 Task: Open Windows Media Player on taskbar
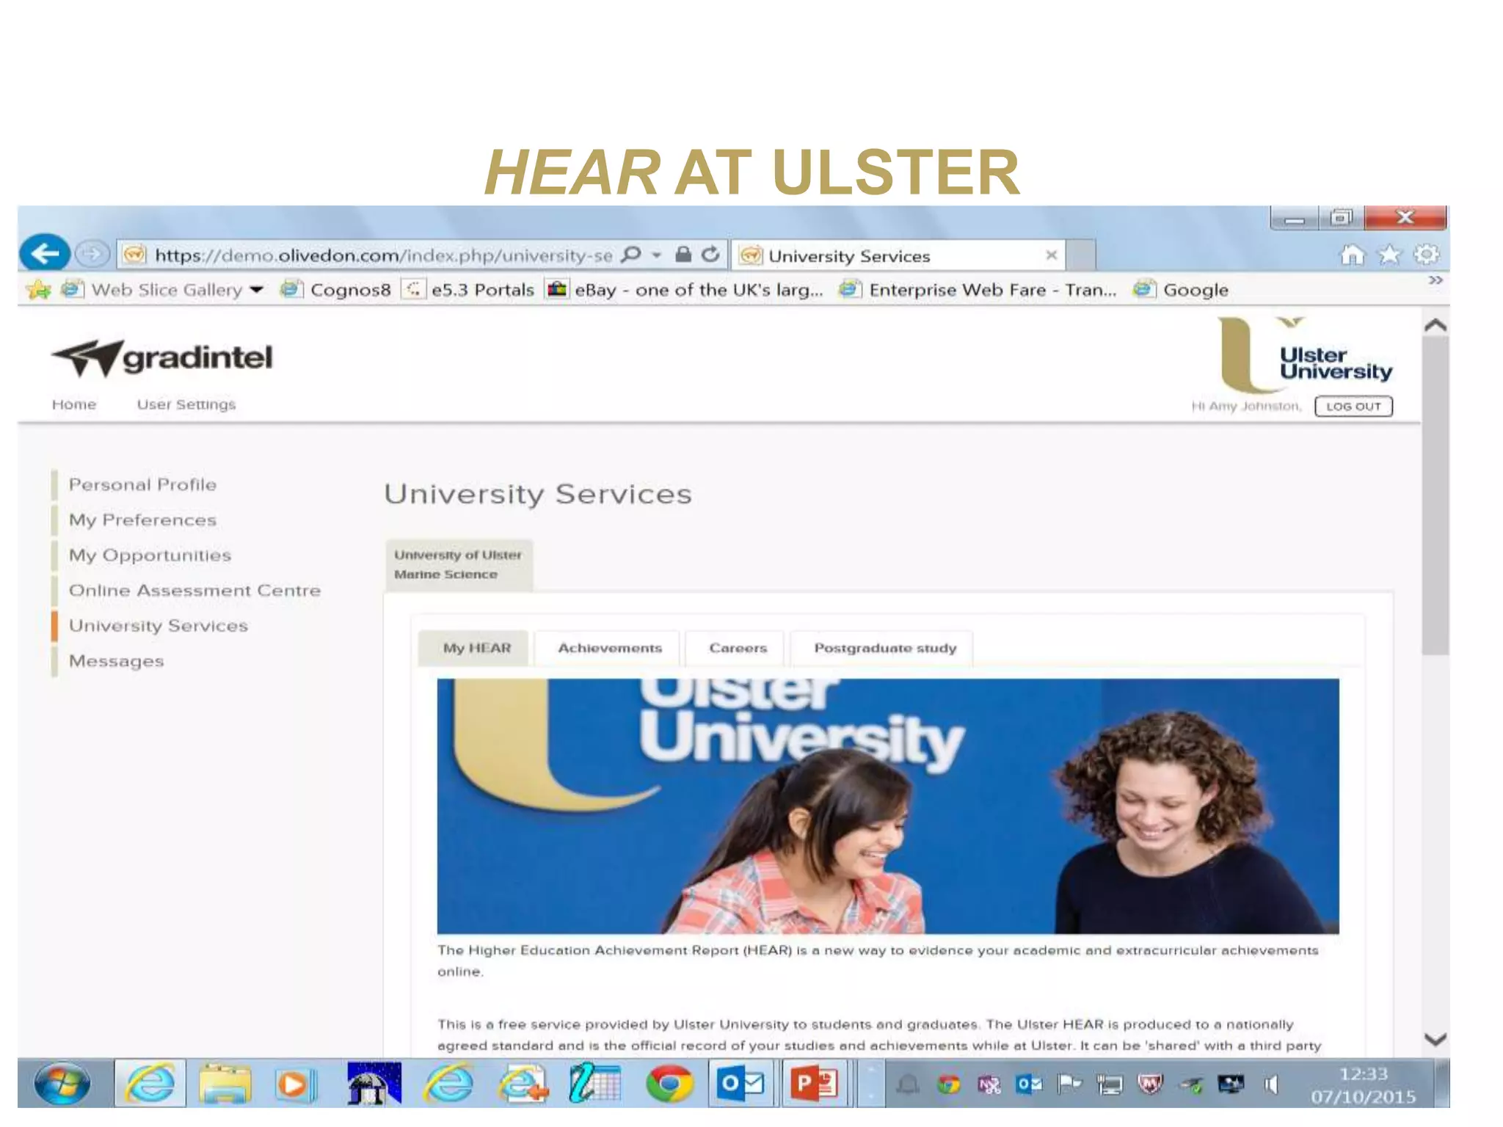point(295,1084)
